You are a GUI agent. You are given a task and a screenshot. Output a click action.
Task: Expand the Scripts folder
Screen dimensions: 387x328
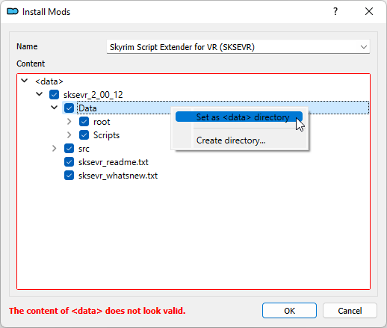coord(69,135)
